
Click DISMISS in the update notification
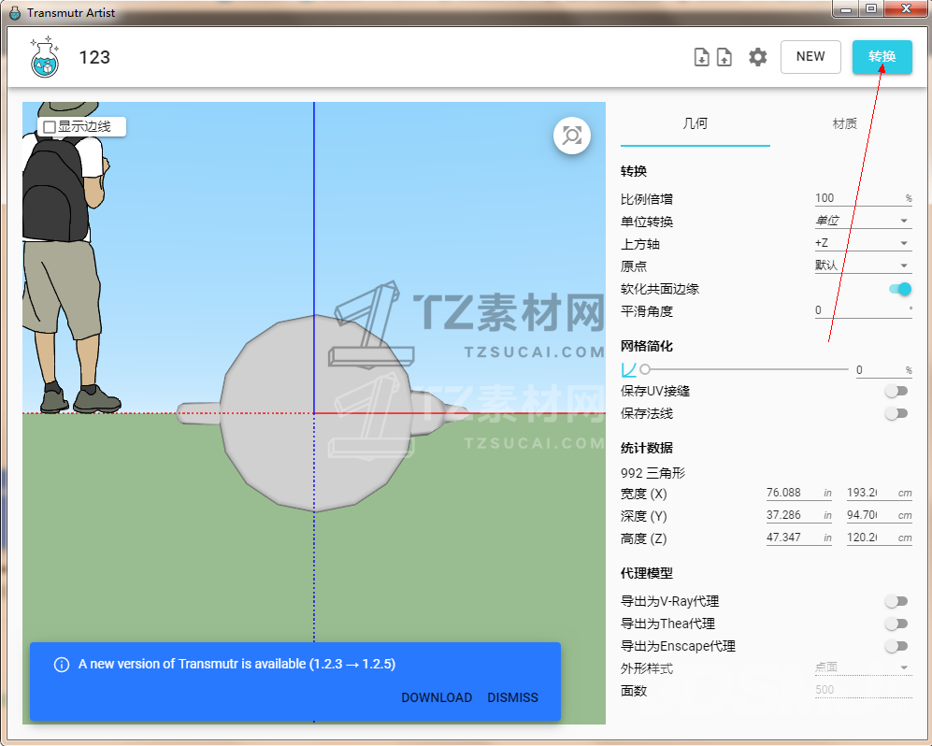point(512,697)
